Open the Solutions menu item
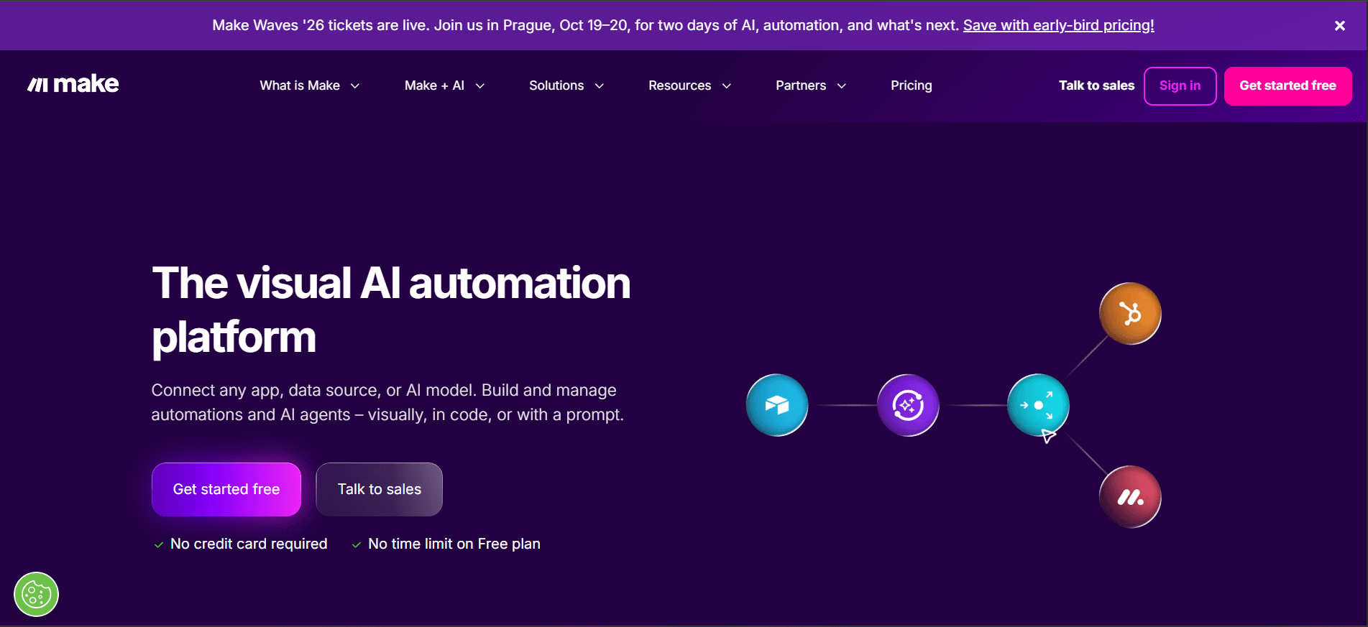1368x627 pixels. pos(566,85)
